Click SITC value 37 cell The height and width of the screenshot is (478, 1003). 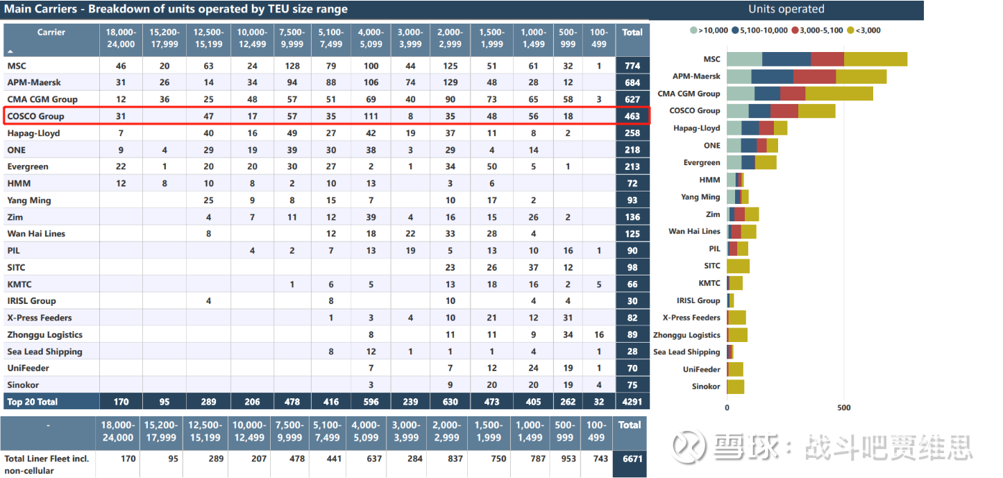point(533,267)
